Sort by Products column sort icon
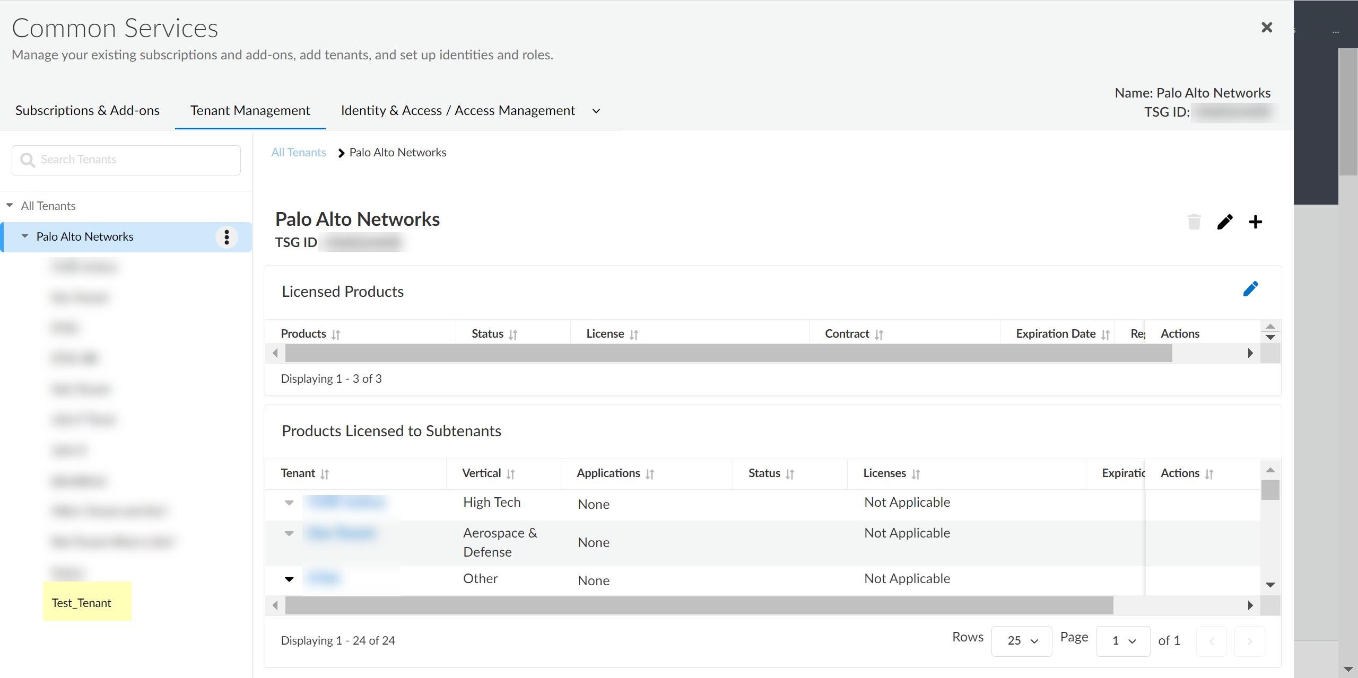 tap(336, 334)
